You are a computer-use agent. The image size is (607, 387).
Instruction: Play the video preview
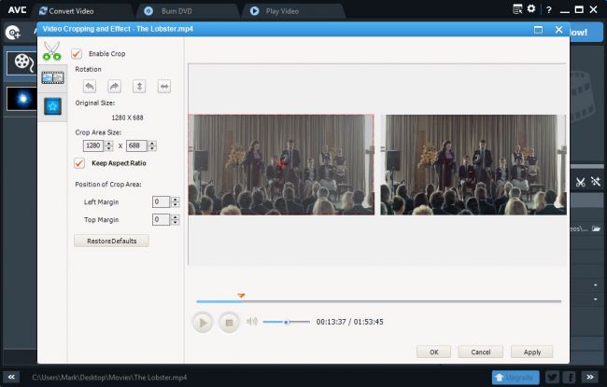pos(202,323)
